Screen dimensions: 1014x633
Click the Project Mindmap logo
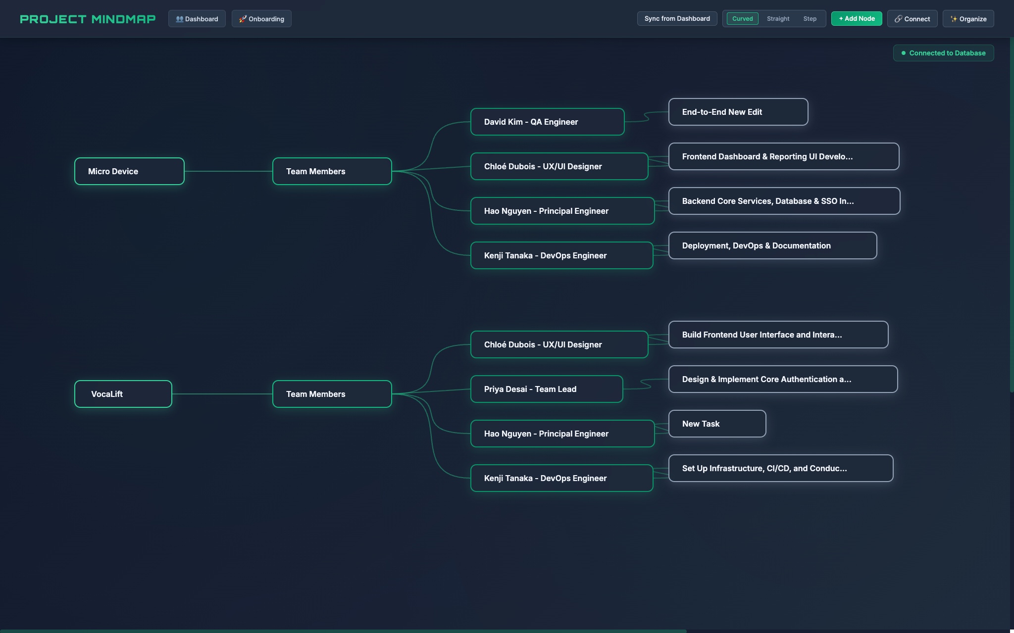coord(88,19)
